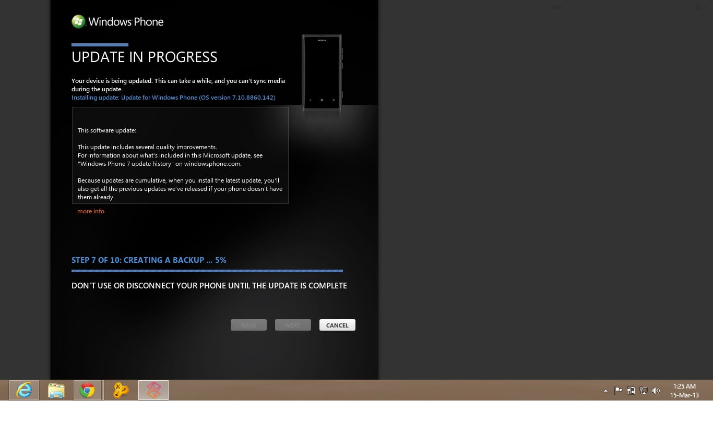Open File Explorer from the taskbar
The width and height of the screenshot is (713, 436).
(x=56, y=390)
